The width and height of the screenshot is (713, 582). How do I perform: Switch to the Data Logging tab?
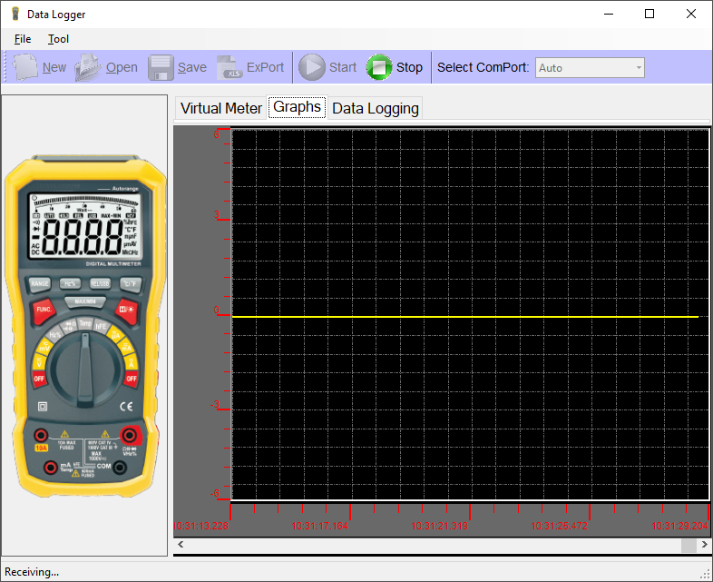point(376,108)
